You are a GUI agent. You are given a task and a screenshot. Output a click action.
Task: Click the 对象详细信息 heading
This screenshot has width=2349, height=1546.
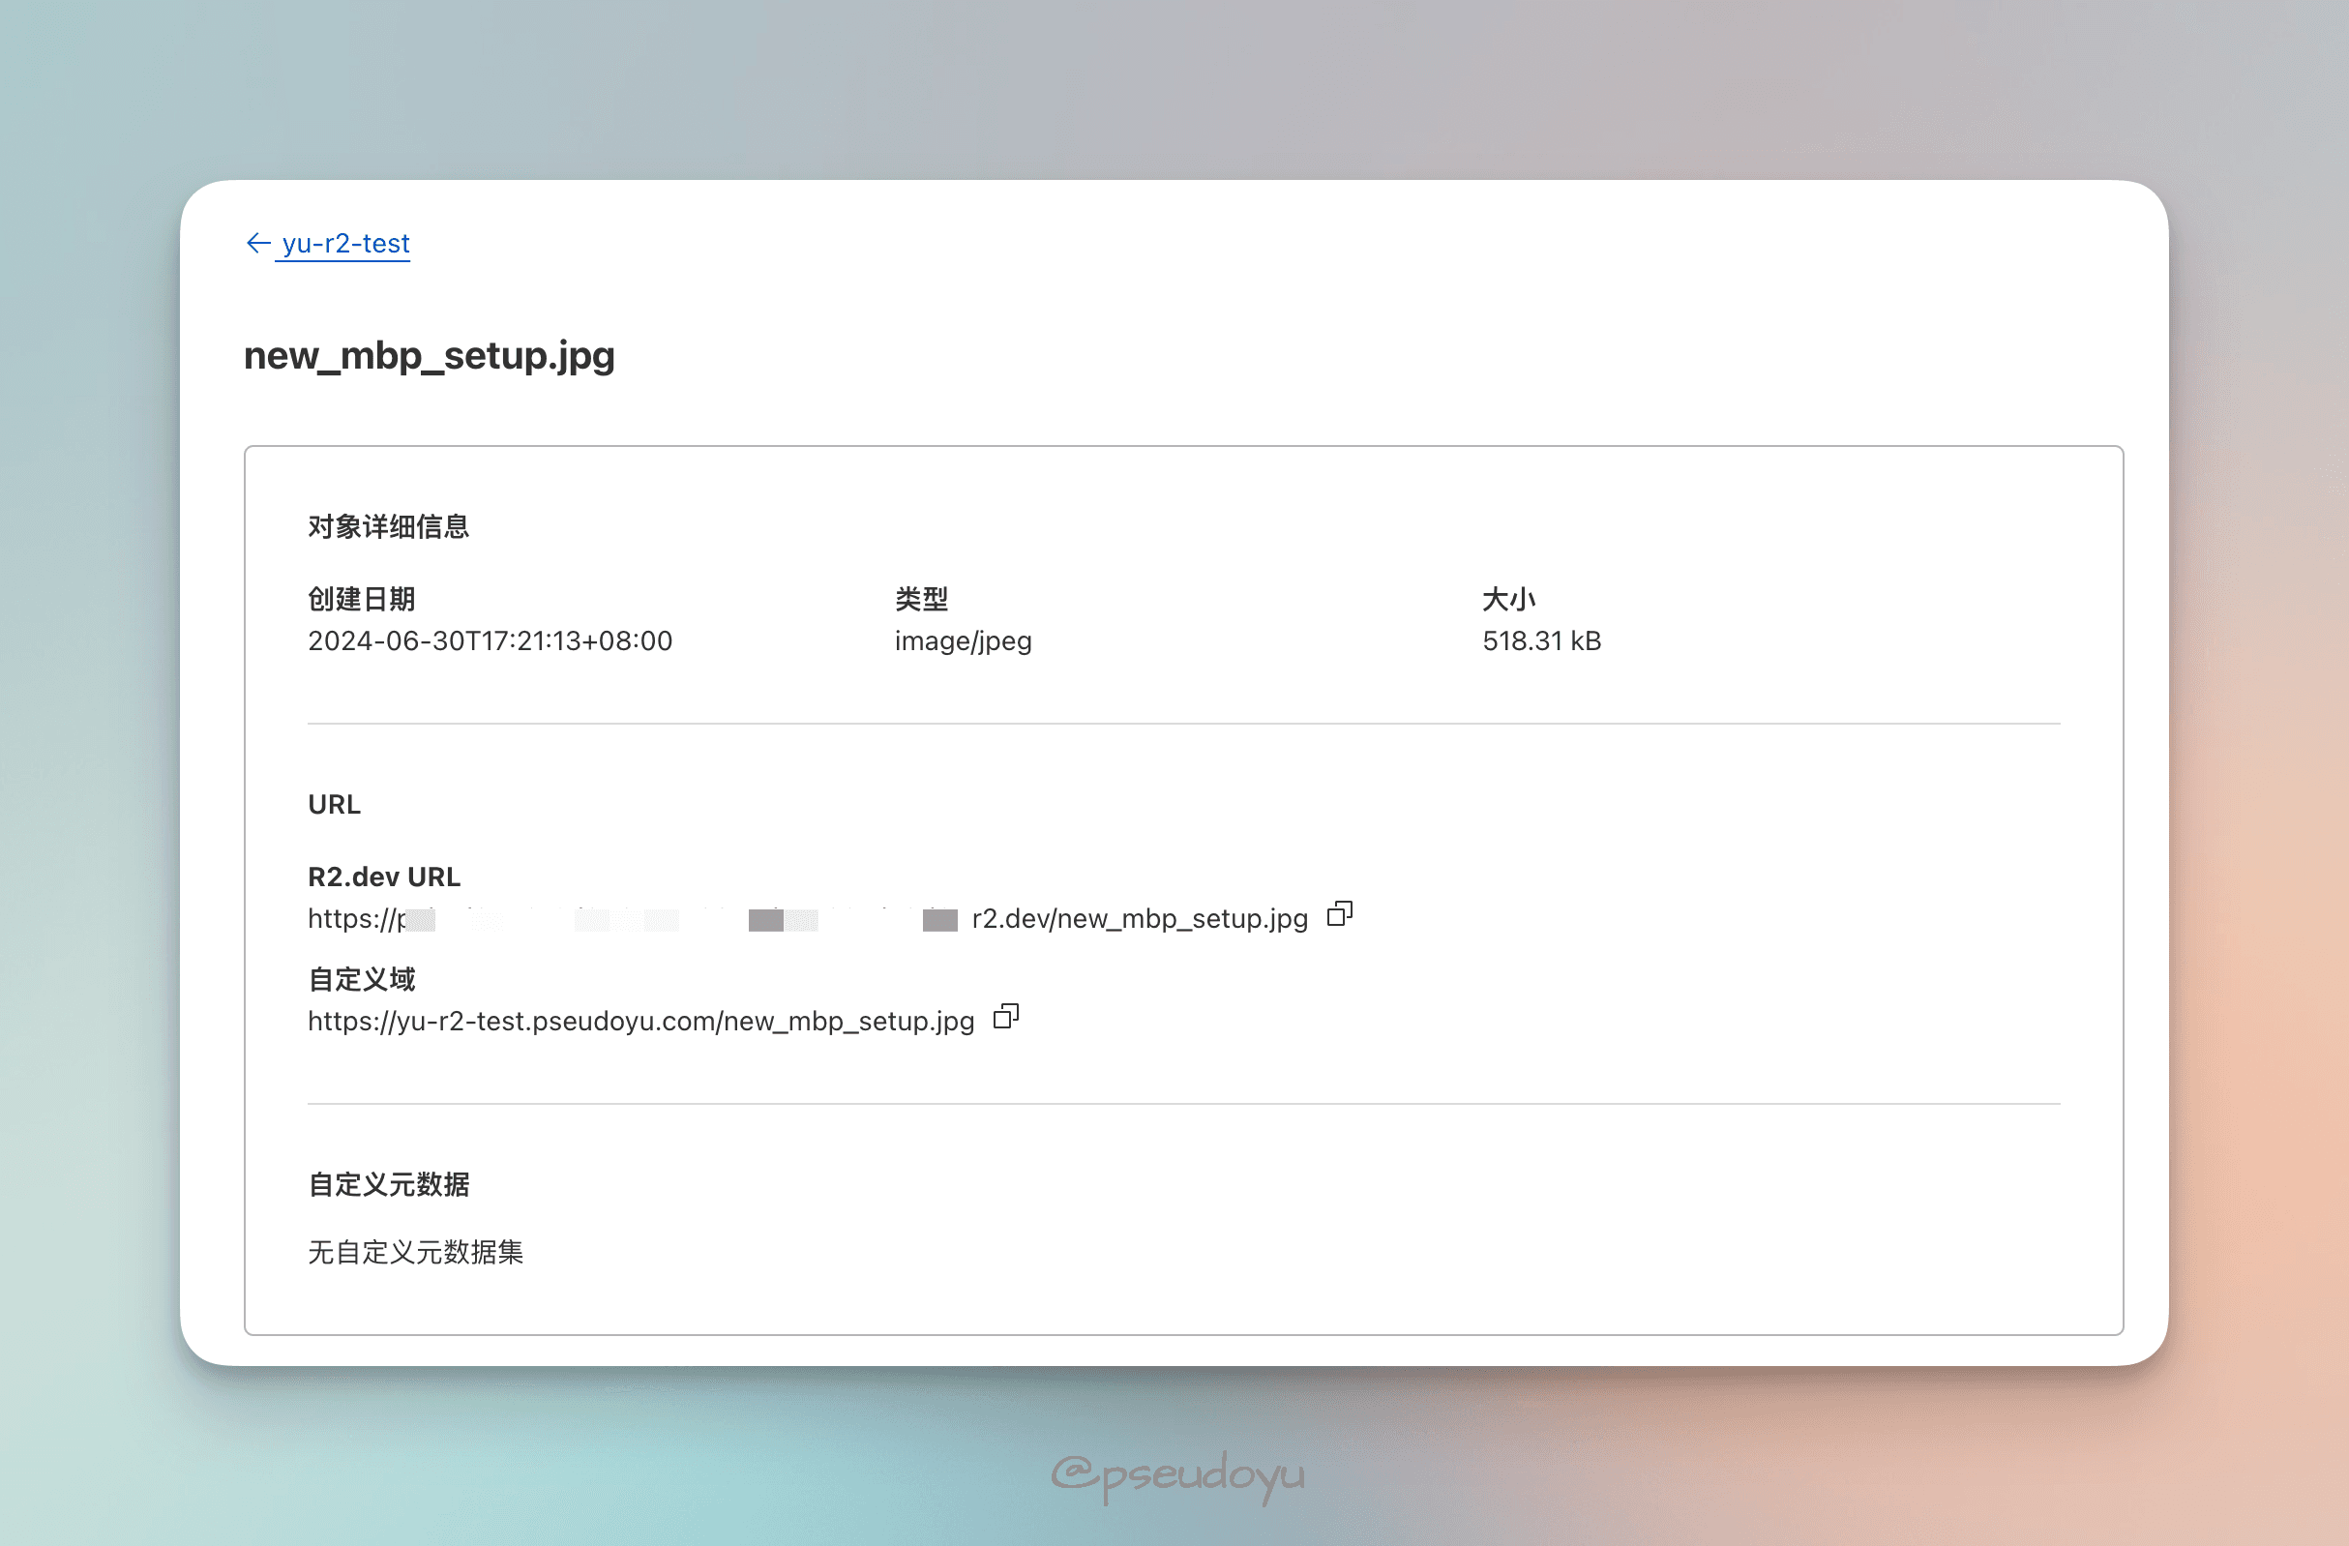389,526
